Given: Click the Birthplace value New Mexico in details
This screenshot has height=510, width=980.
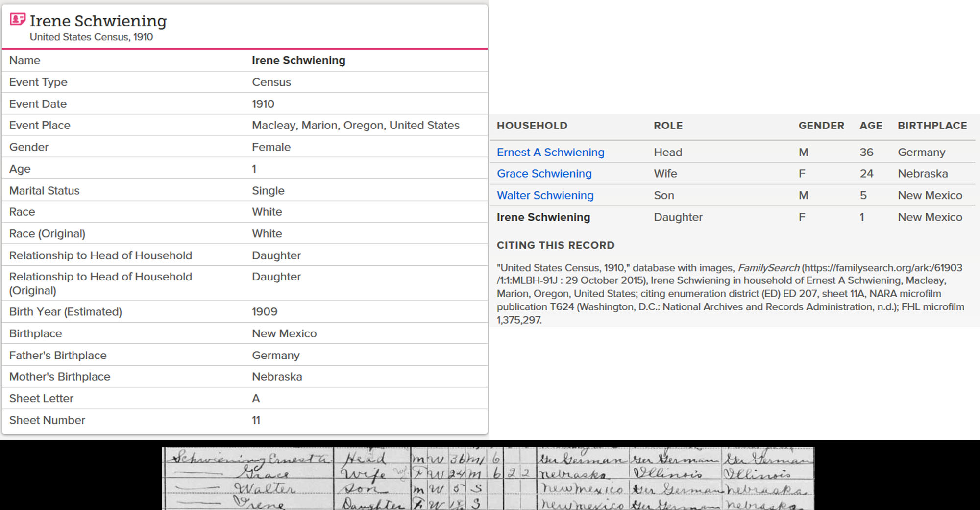Looking at the screenshot, I should point(284,333).
